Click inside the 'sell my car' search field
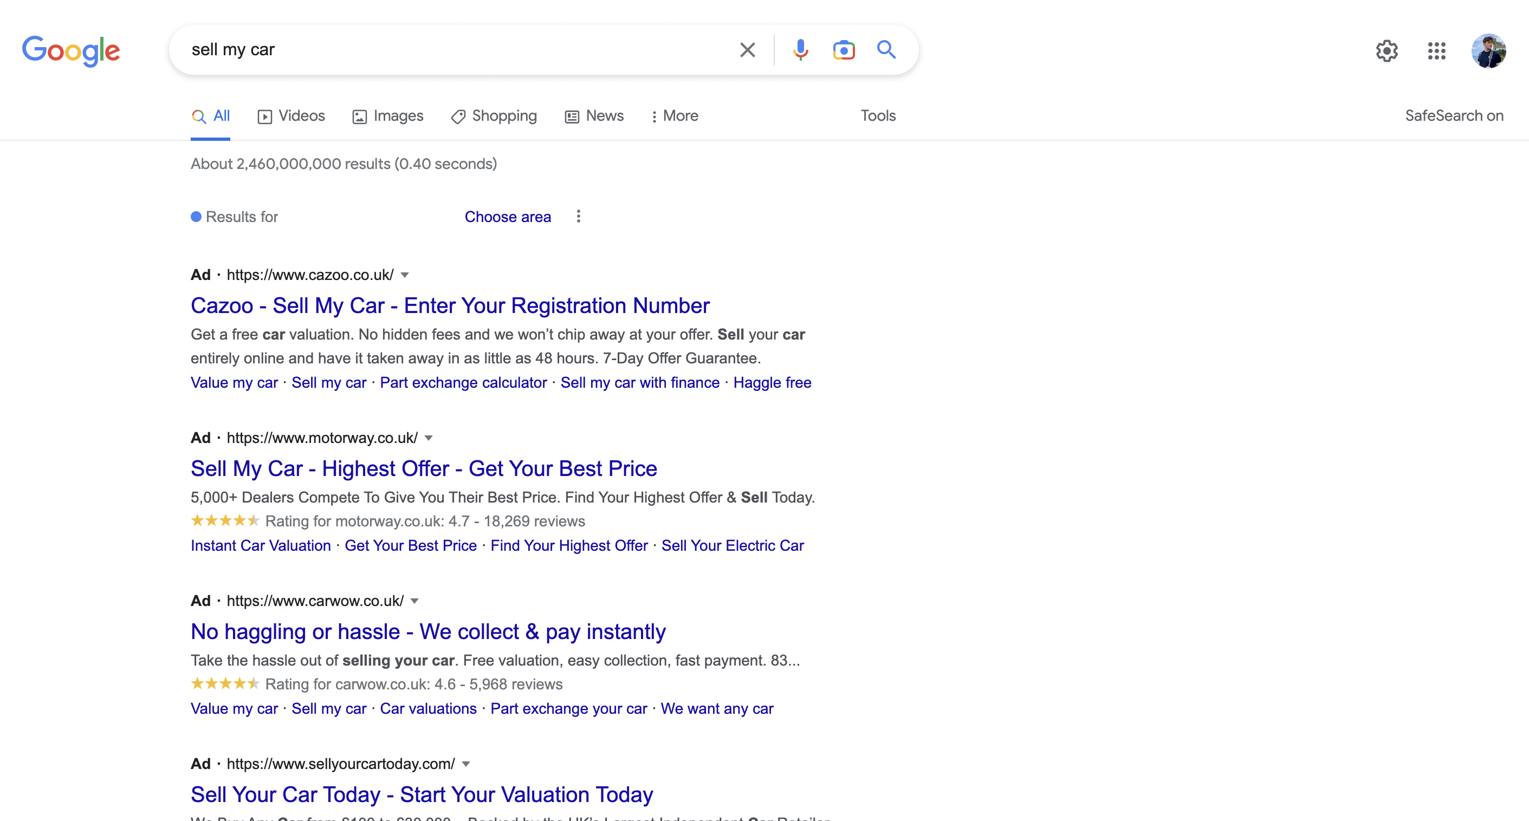 click(x=457, y=49)
